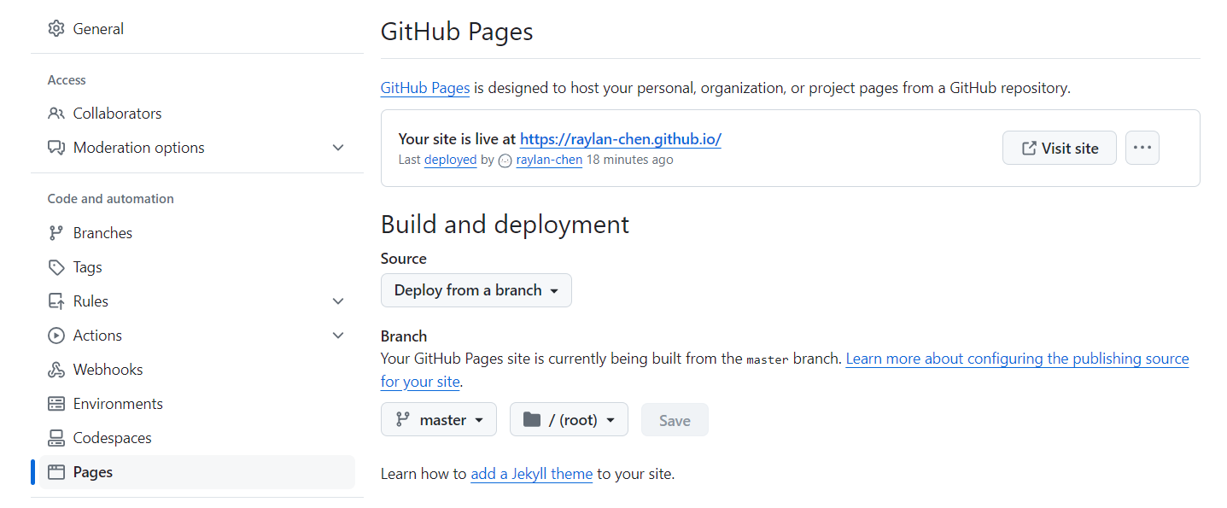Click the 'Source' label

pos(404,259)
